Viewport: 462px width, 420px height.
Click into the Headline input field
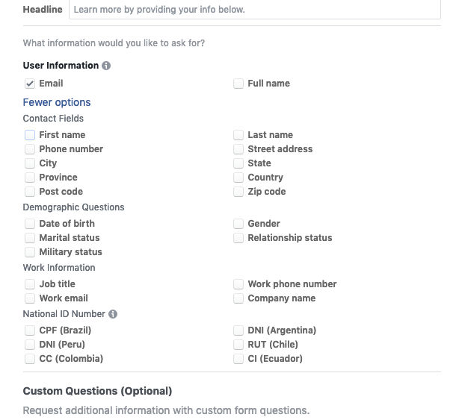[255, 10]
